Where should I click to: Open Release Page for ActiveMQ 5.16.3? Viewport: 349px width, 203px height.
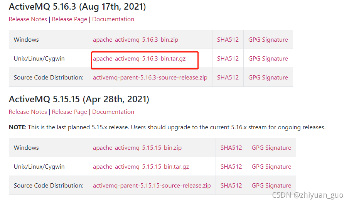click(69, 19)
